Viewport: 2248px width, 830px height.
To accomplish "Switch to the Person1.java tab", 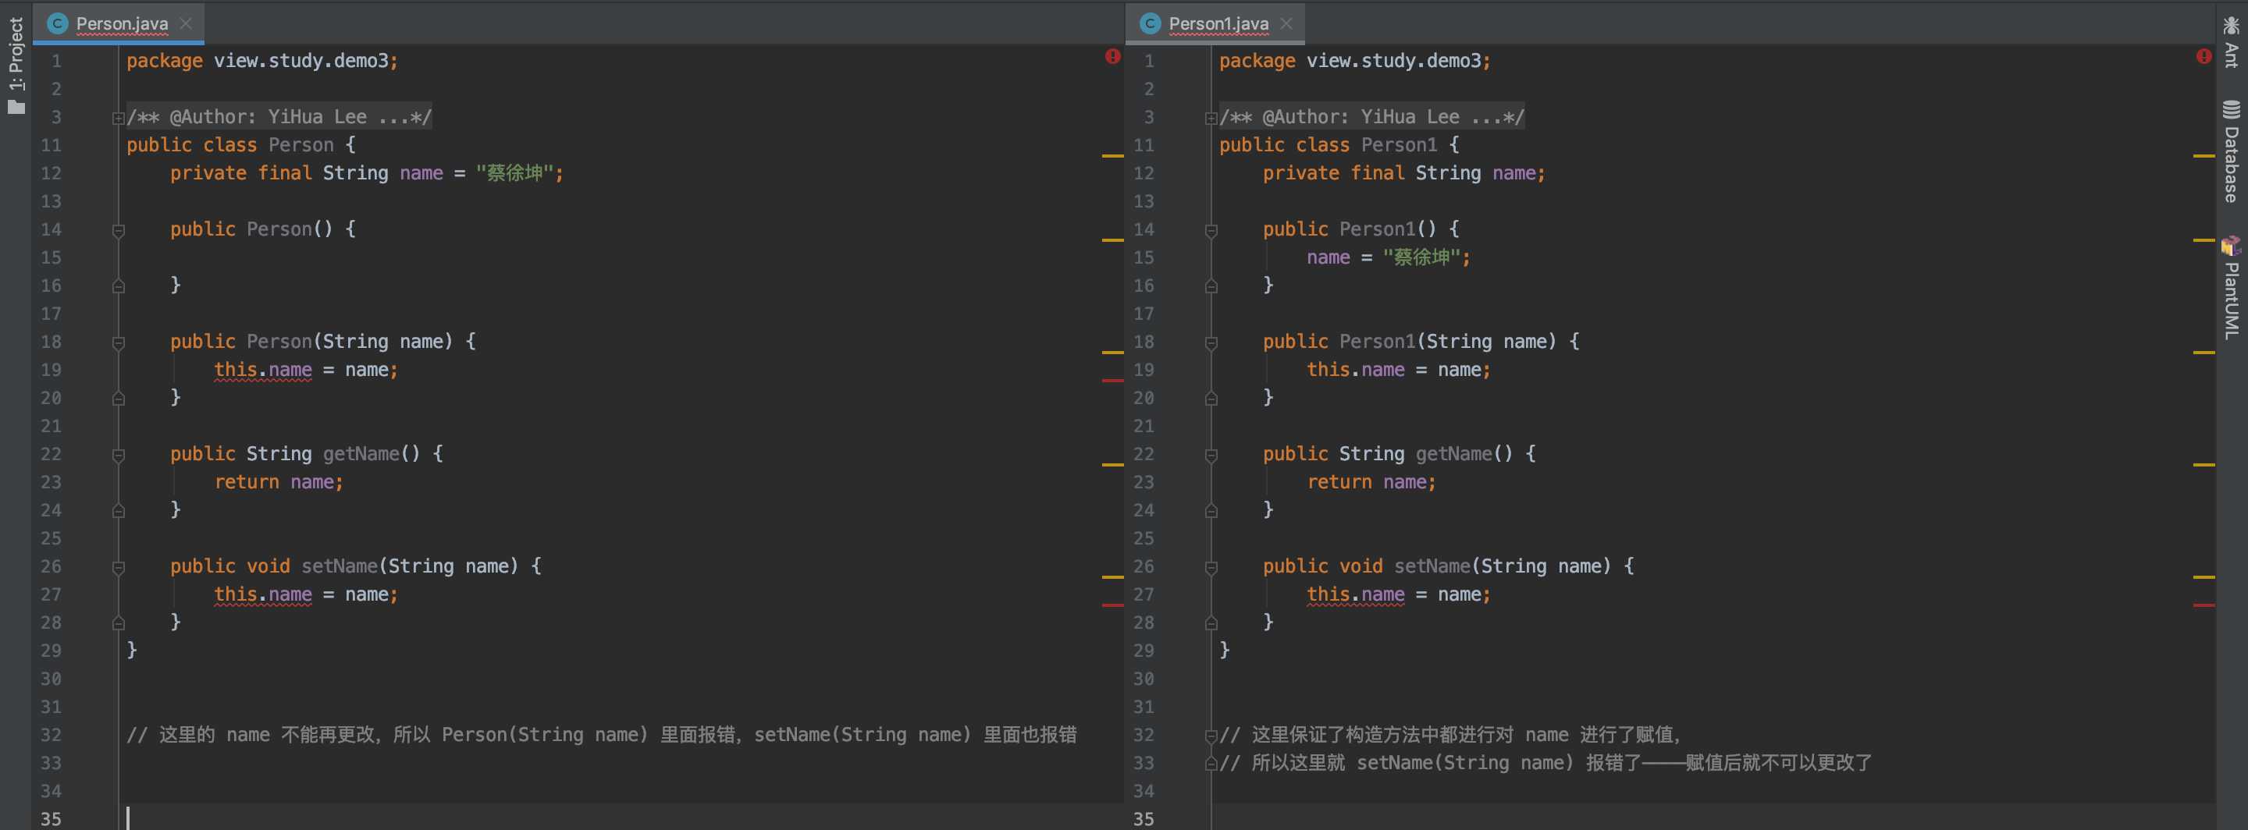I will pyautogui.click(x=1218, y=23).
